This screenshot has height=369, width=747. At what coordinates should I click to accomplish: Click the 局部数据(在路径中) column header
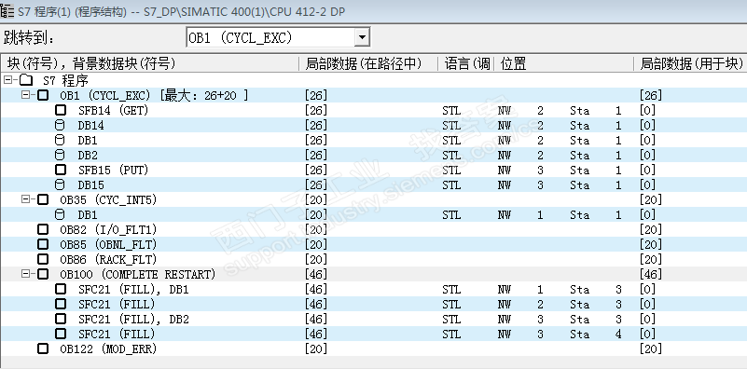click(368, 63)
